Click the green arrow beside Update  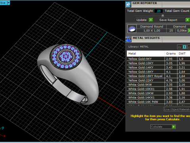coord(151,20)
